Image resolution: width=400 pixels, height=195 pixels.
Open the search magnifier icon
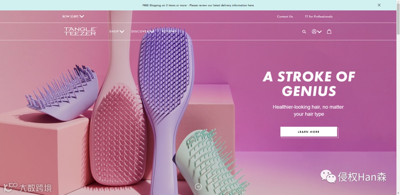click(x=304, y=31)
